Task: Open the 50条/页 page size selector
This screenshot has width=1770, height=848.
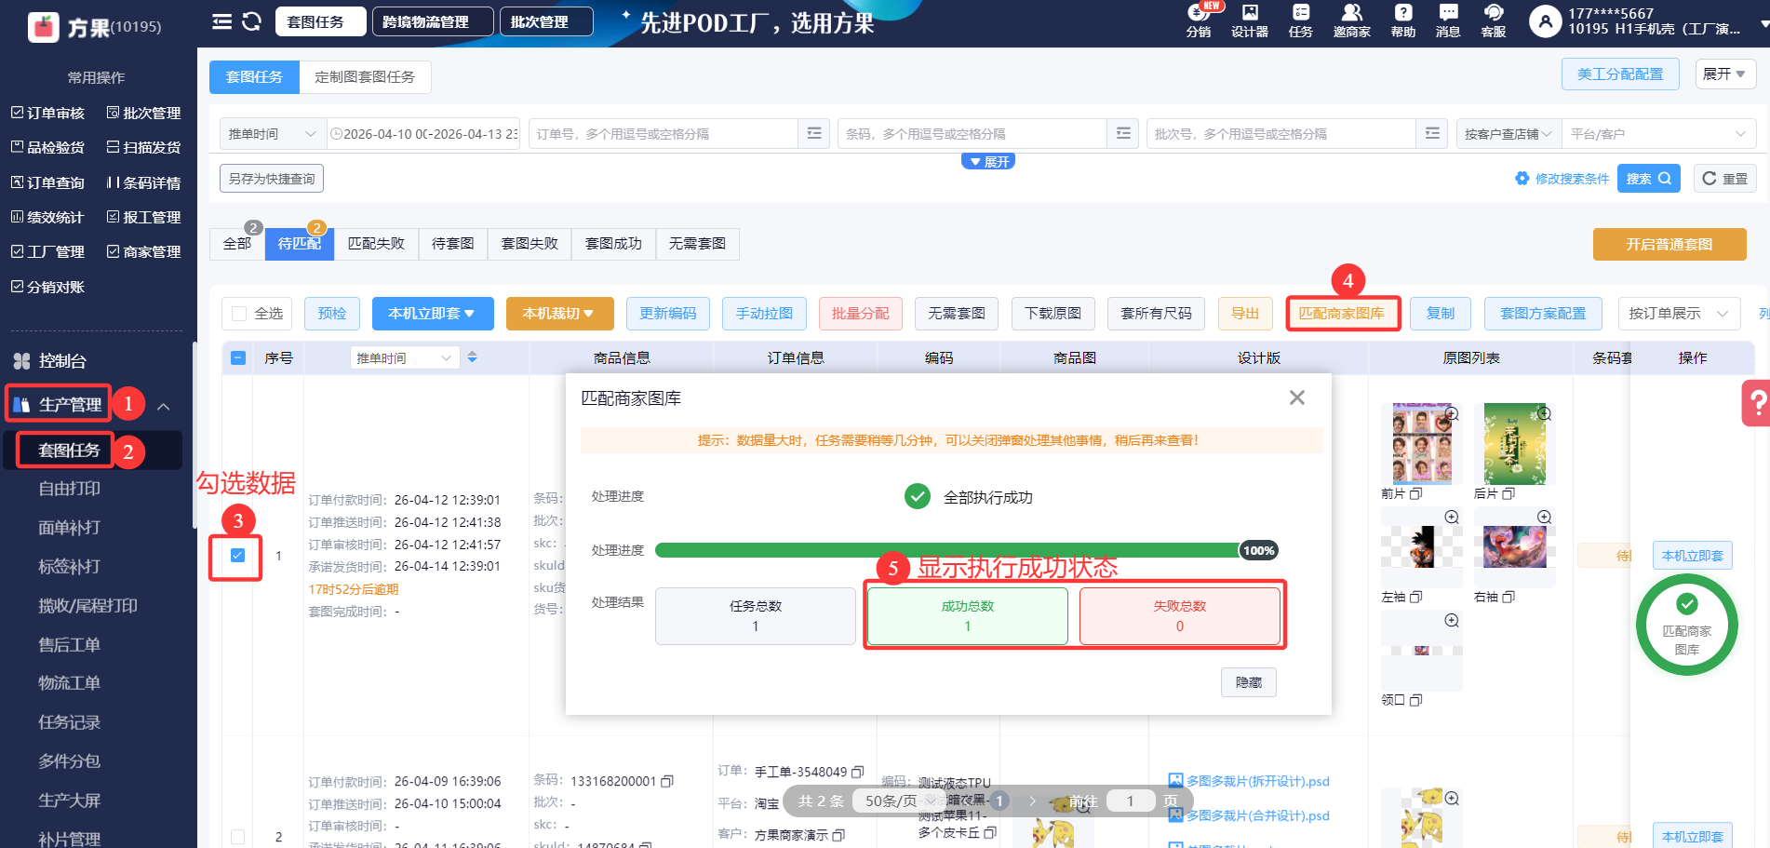Action: point(899,801)
